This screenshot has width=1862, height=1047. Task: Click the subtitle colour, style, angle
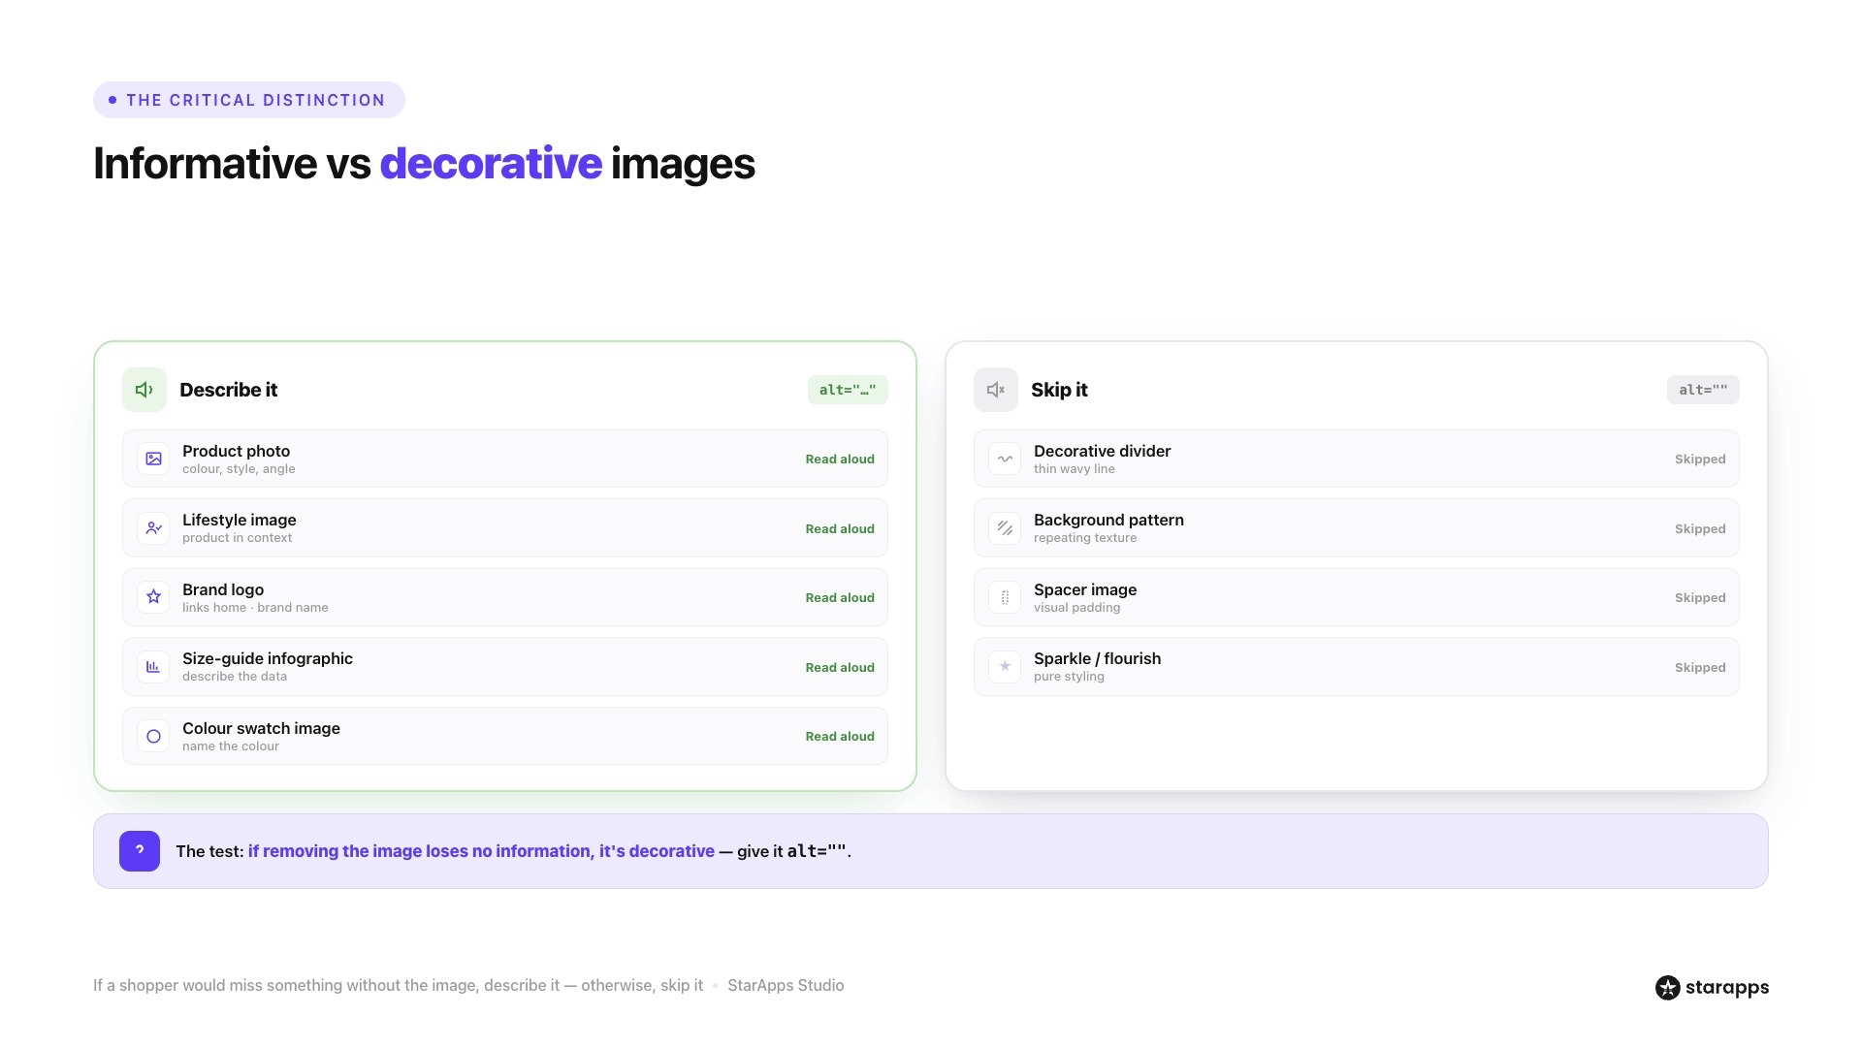click(239, 469)
